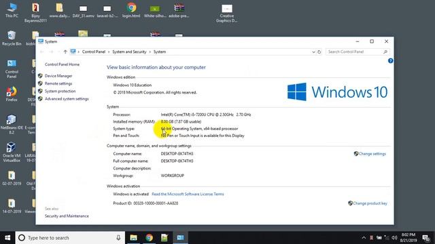This screenshot has height=244, width=435.
Task: Click the taskbar search box
Action: 70,238
